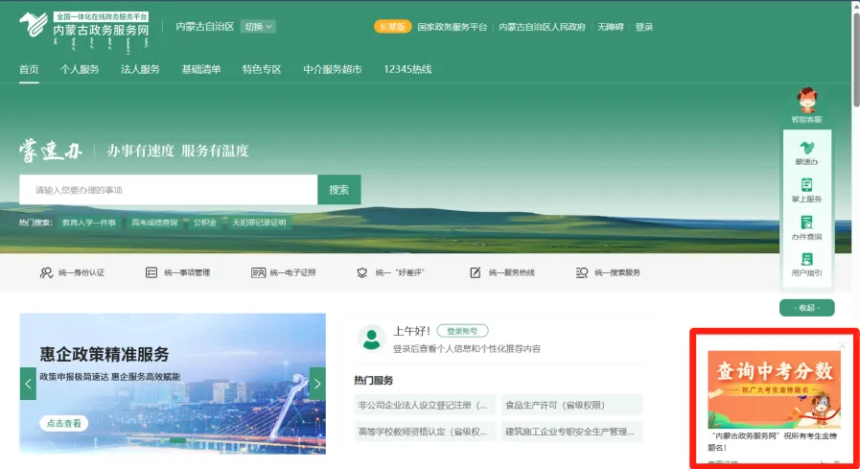Go to the 首页 tab
This screenshot has height=469, width=860.
click(x=29, y=69)
